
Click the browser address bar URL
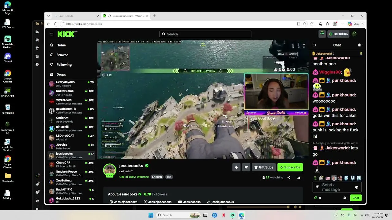coord(84,24)
